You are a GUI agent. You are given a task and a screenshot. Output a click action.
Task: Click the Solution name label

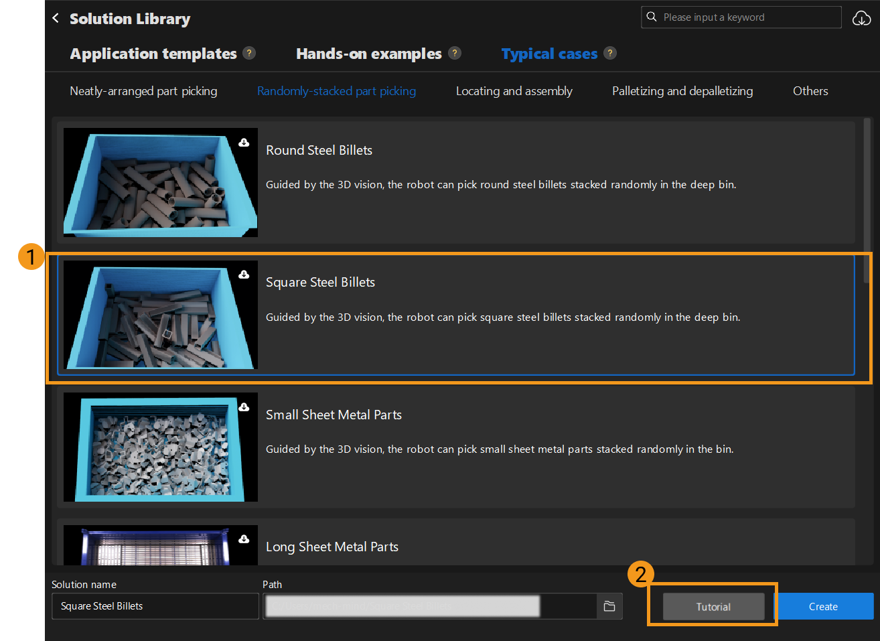click(84, 584)
